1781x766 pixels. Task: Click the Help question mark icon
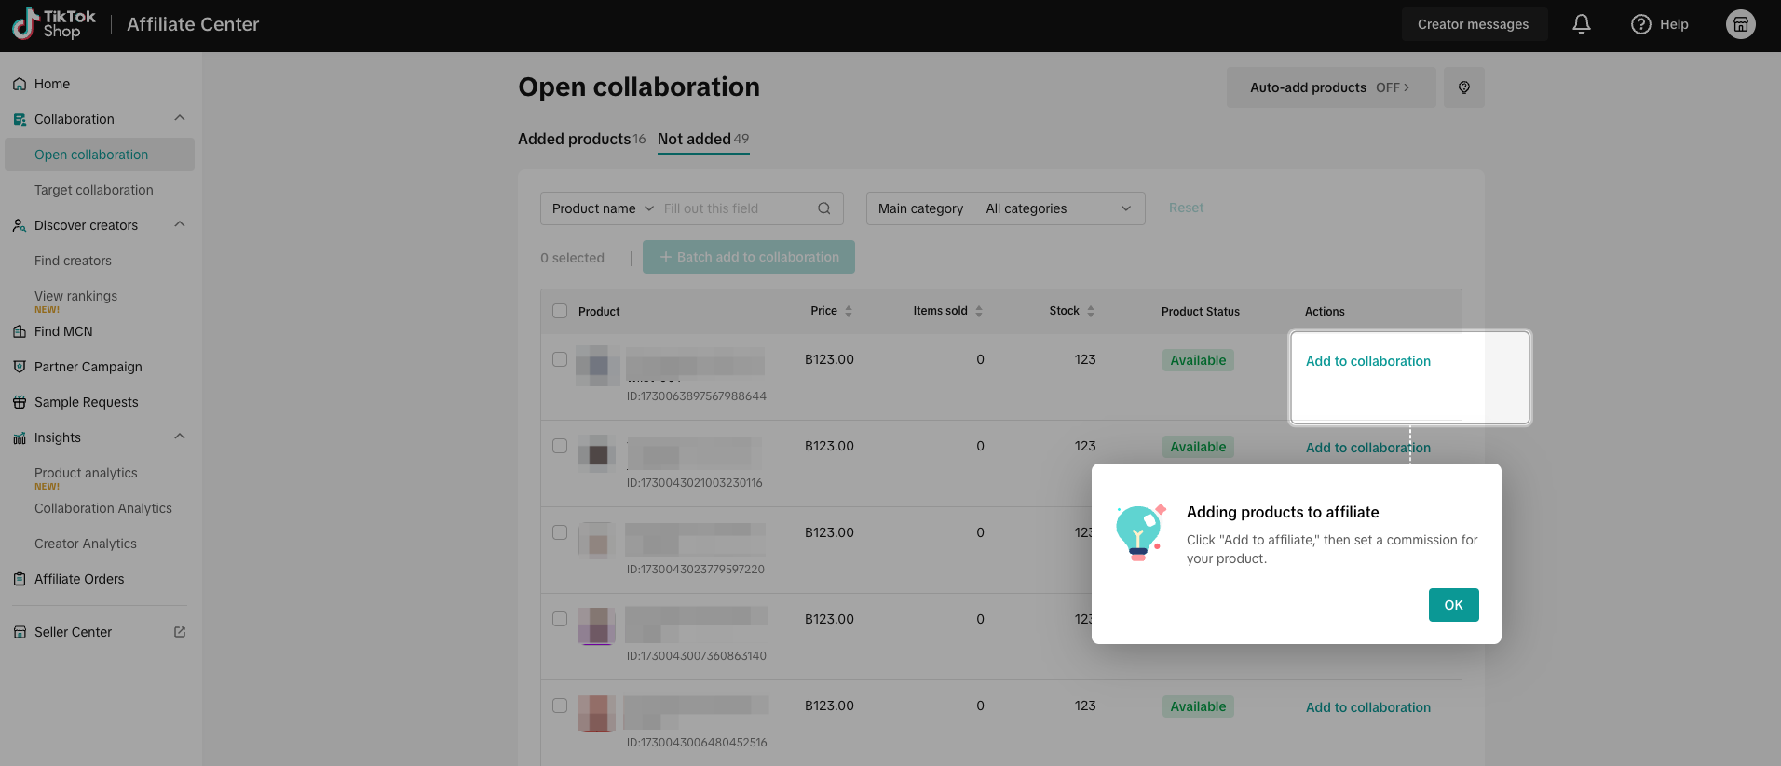1640,24
